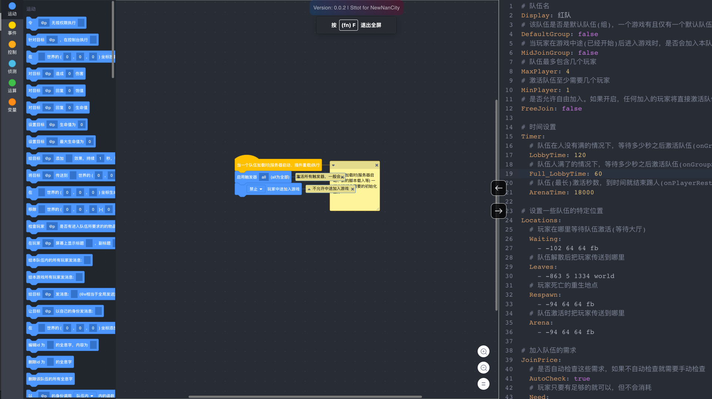Image resolution: width=712 pixels, height=399 pixels.
Task: Close the 不允许中途加入游戏 comment
Action: click(x=352, y=189)
